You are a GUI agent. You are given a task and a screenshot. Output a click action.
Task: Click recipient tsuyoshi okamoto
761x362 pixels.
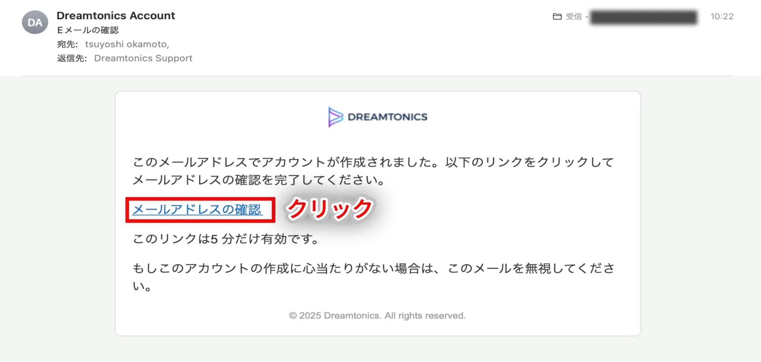pyautogui.click(x=127, y=44)
